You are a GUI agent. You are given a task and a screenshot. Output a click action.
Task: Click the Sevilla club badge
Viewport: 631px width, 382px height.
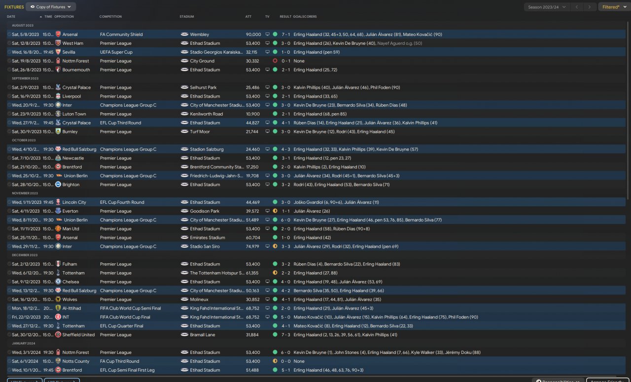tap(58, 52)
